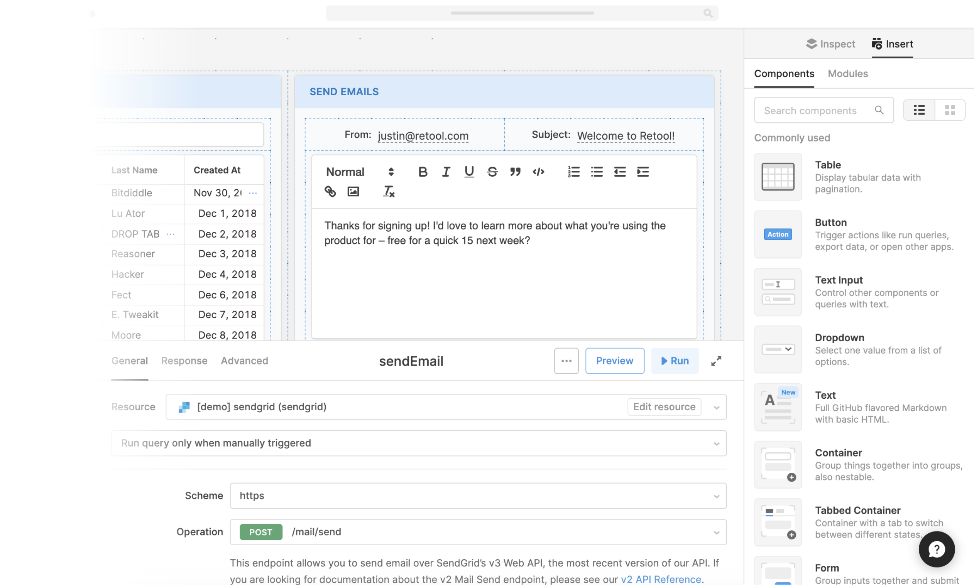Open the Operation /mail/send dropdown
Viewport: 974px width, 585px height.
(478, 532)
